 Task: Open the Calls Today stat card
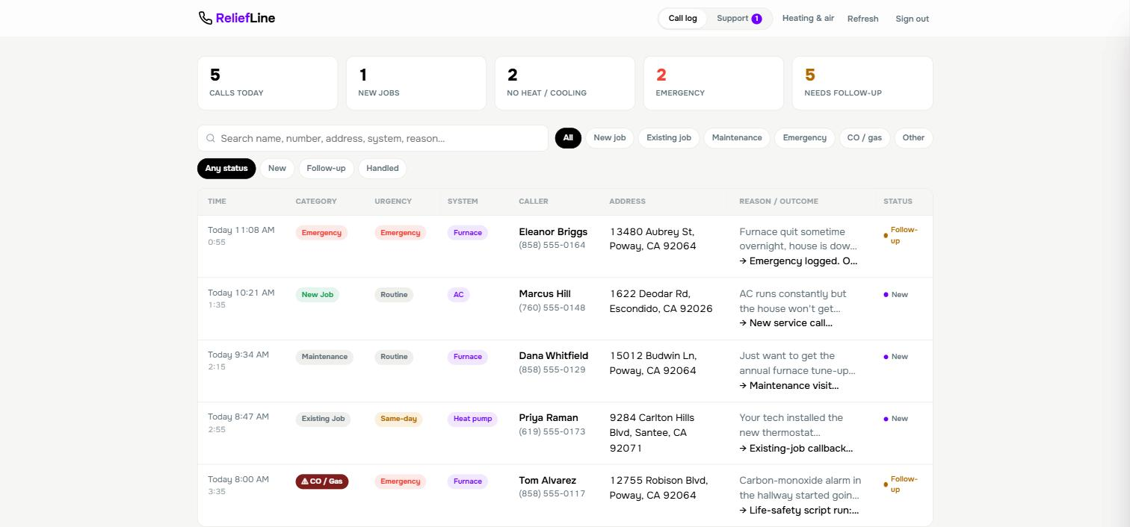(x=268, y=84)
